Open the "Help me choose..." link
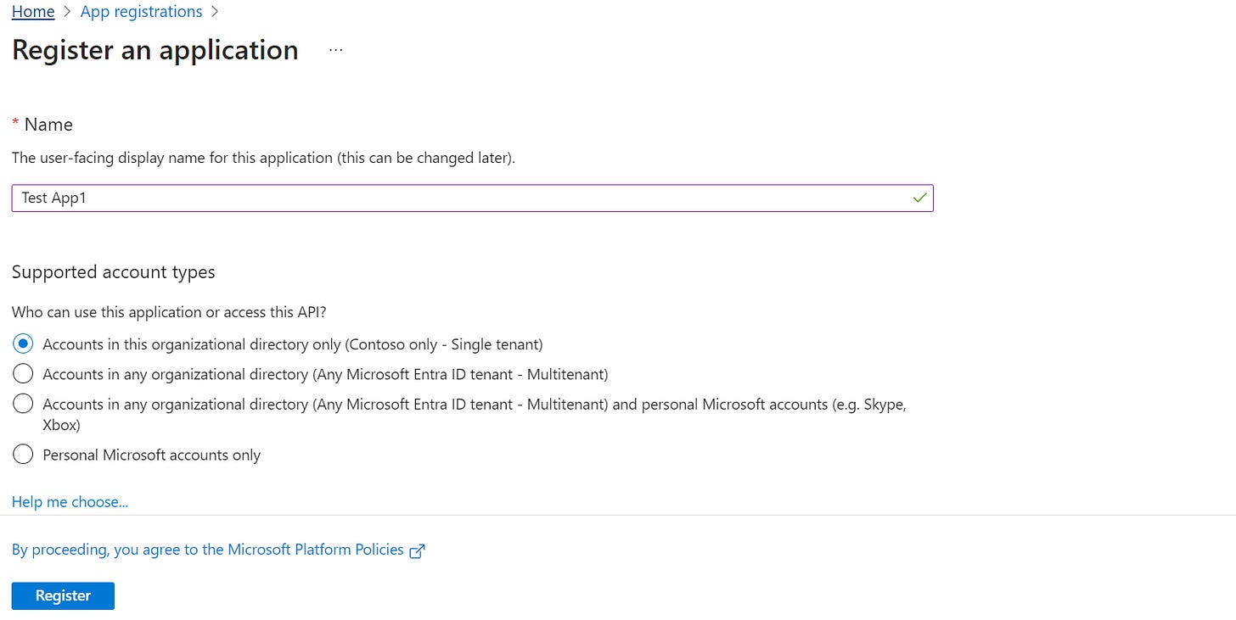This screenshot has width=1236, height=620. pyautogui.click(x=70, y=501)
